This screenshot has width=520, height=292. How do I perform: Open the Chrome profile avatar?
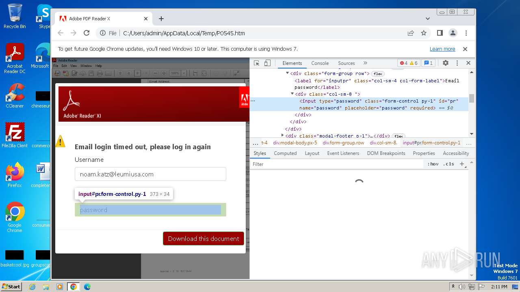(x=453, y=33)
